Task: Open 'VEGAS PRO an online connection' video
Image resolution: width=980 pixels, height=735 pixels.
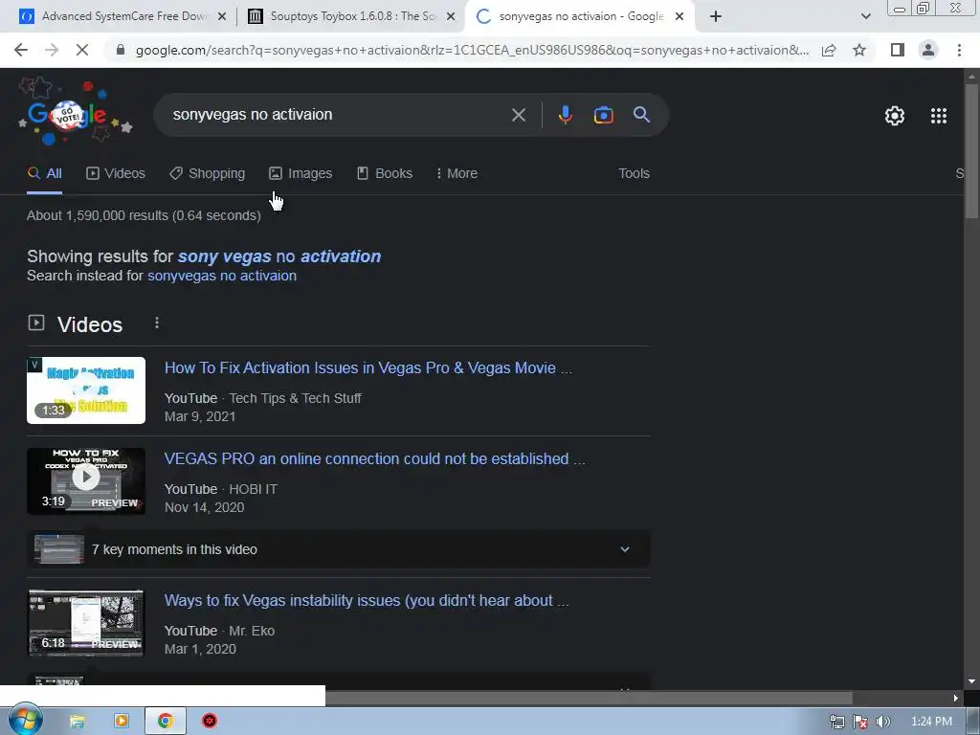Action: tap(375, 458)
